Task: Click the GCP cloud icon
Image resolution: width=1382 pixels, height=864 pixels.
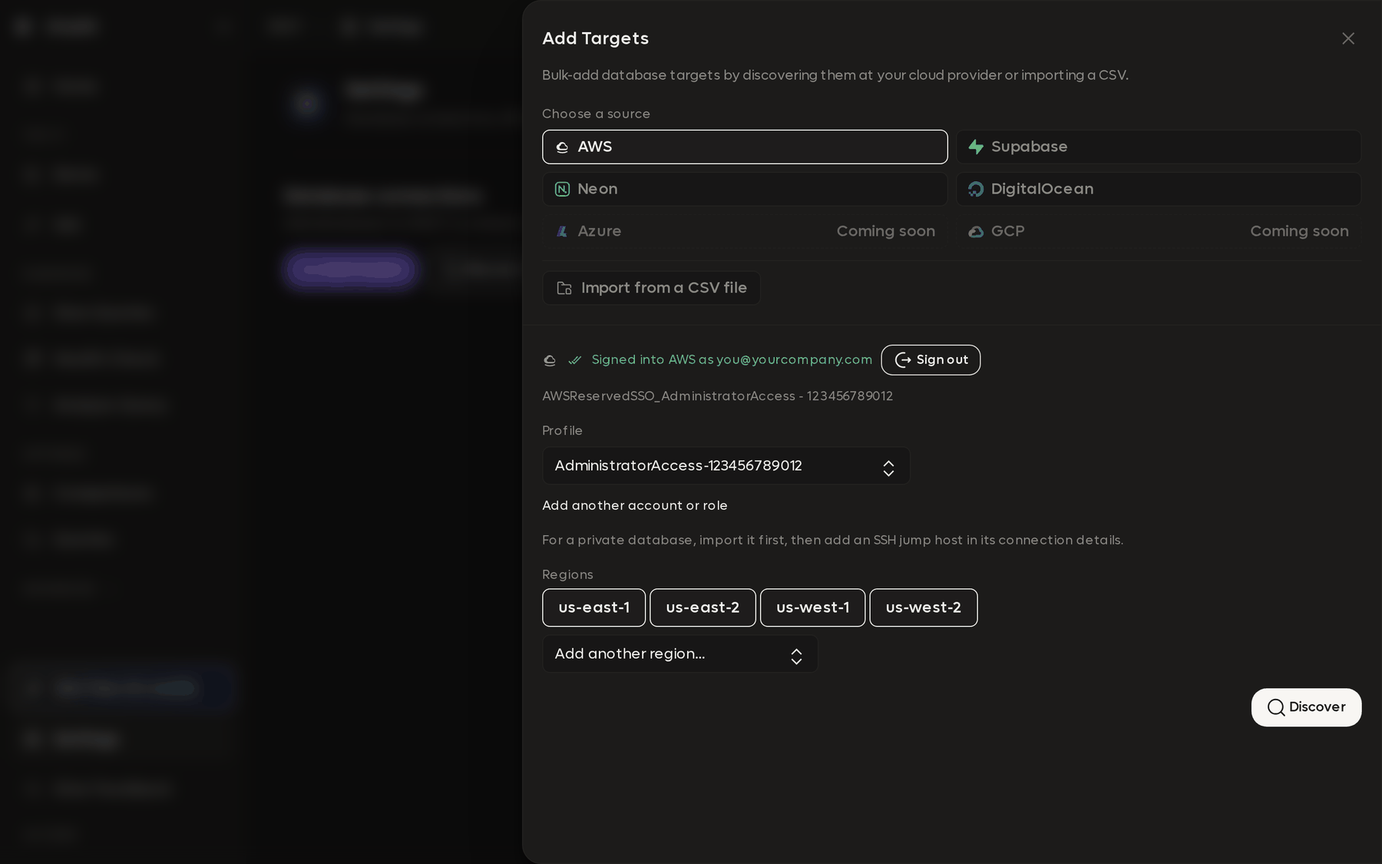Action: (976, 231)
